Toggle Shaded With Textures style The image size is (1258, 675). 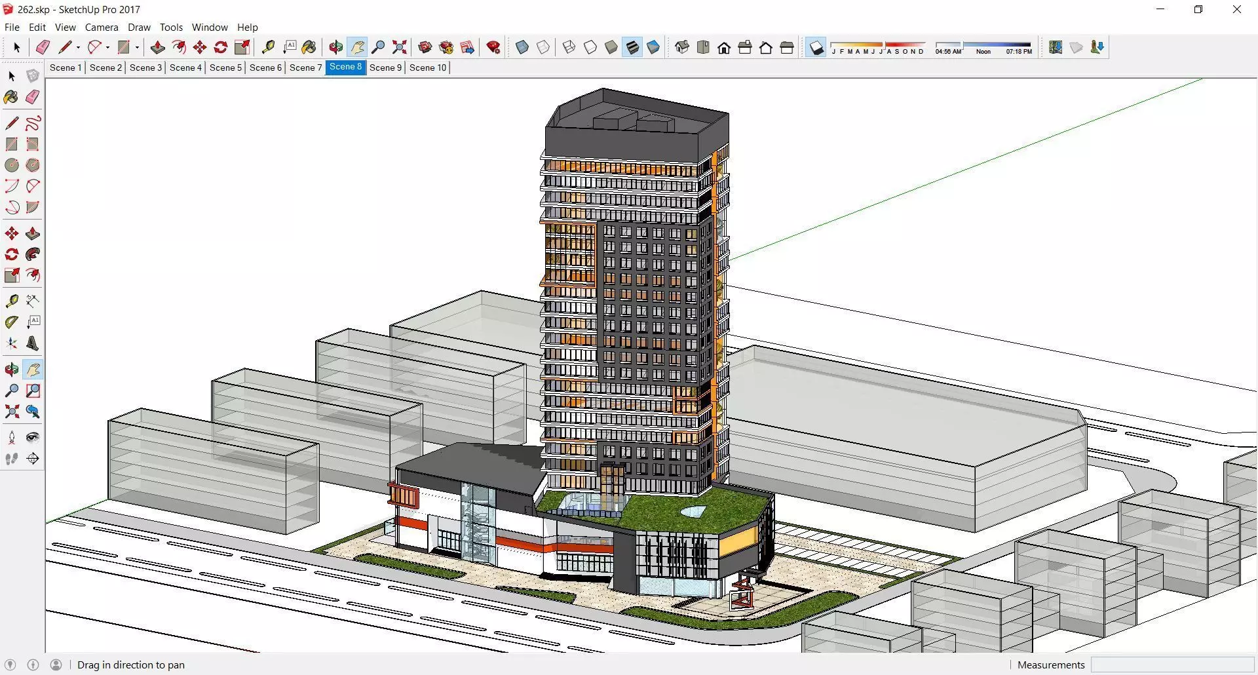pyautogui.click(x=632, y=47)
